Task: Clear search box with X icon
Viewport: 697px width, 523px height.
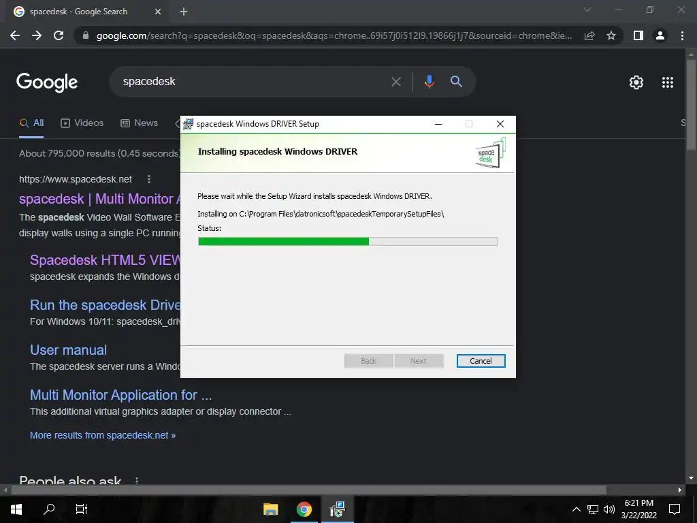Action: [396, 82]
